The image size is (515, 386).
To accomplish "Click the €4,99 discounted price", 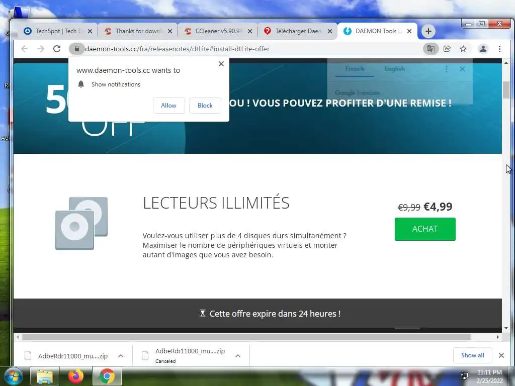I will [438, 207].
